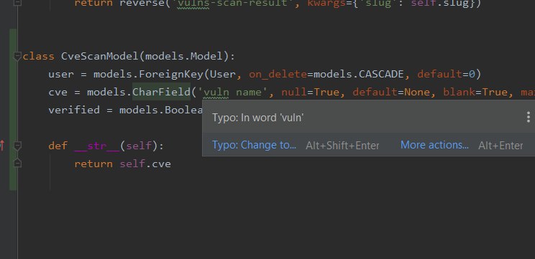Click 'null=True' argument in the cve line

tap(311, 93)
